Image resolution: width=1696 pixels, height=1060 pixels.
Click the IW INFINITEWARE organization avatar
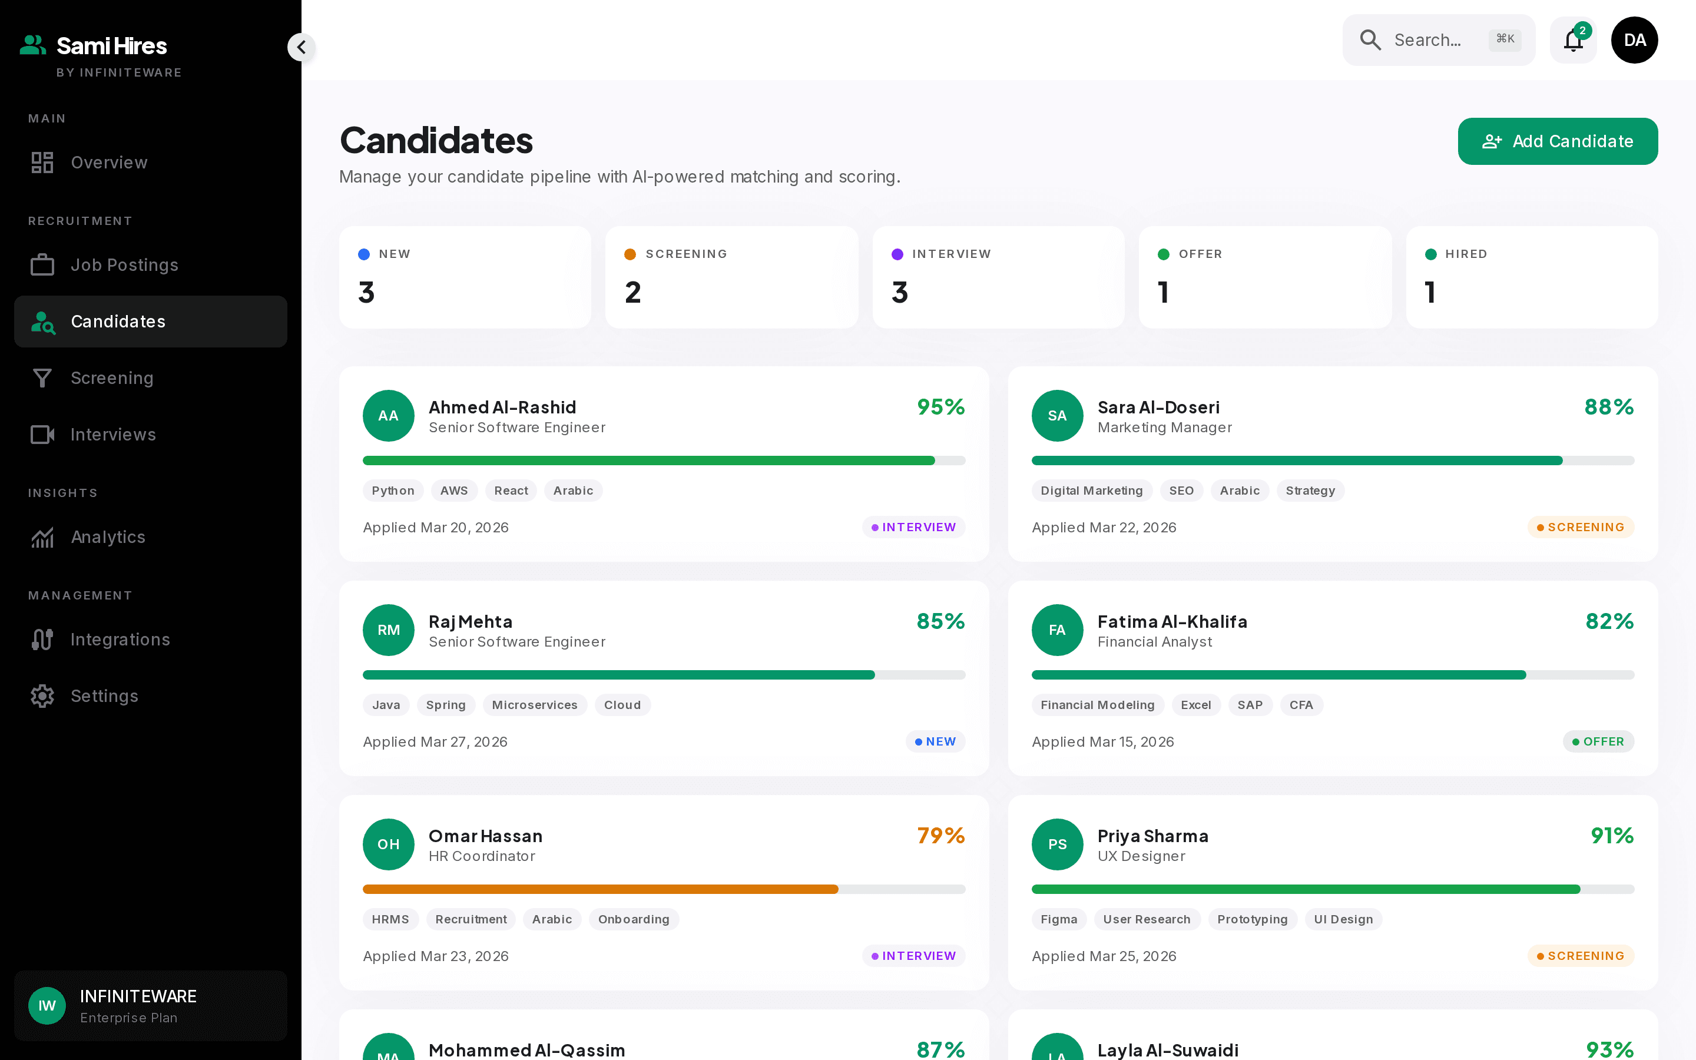pos(47,1005)
